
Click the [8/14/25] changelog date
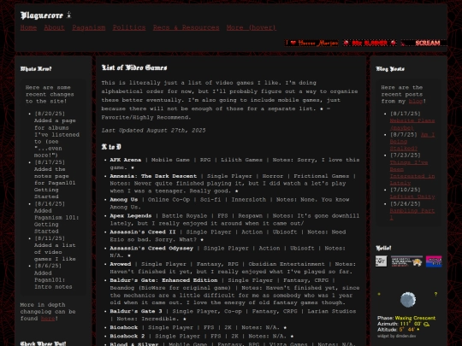tap(50, 203)
